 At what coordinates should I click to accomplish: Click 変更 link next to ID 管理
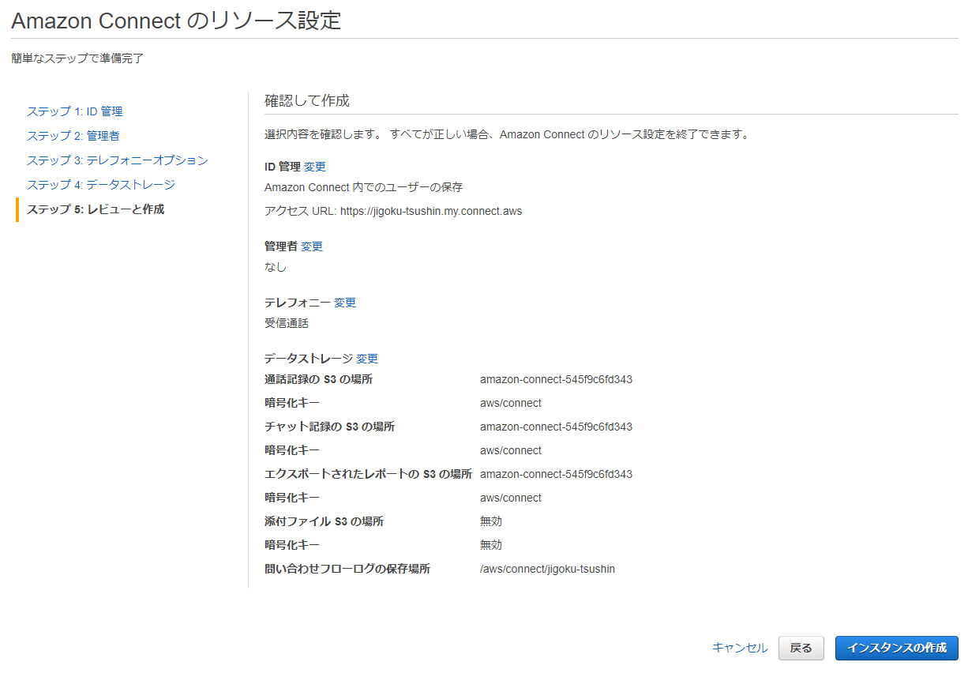coord(315,167)
